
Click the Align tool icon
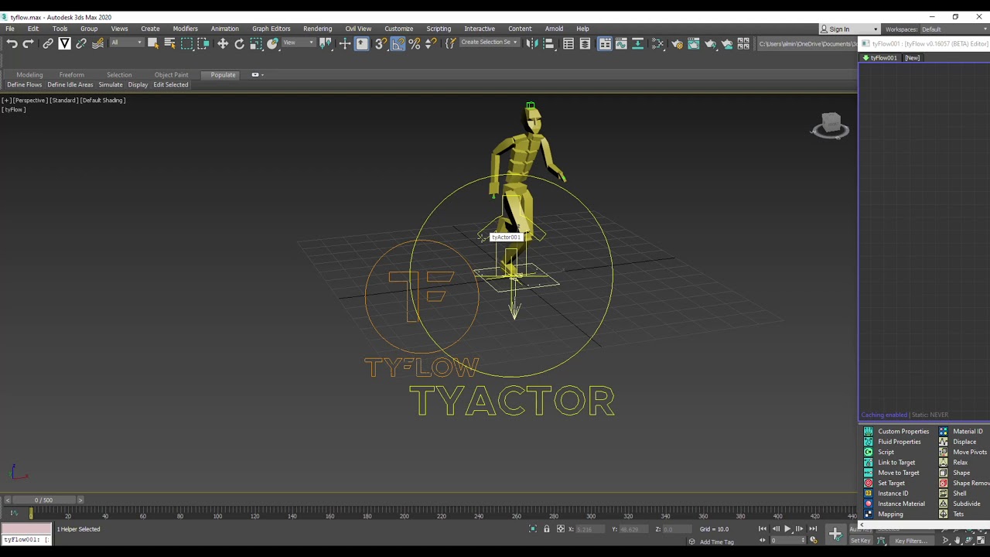(549, 44)
